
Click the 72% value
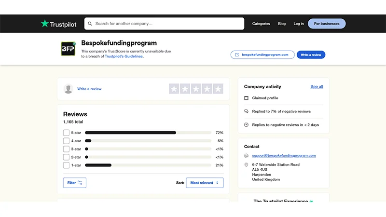(220, 133)
